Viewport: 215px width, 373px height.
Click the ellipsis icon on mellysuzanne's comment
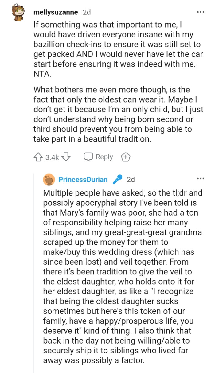point(201,12)
